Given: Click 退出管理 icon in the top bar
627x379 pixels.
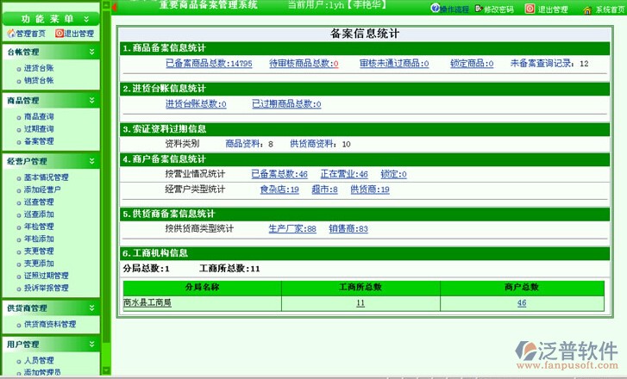Looking at the screenshot, I should [x=530, y=9].
